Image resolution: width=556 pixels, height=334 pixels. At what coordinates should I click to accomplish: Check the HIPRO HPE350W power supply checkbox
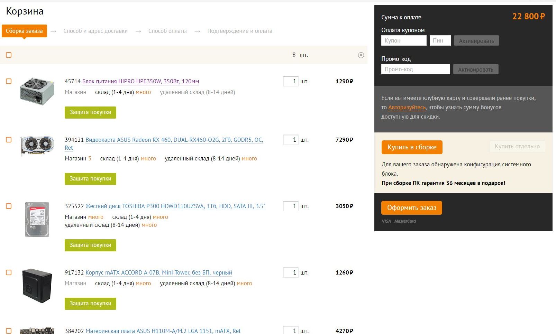tap(9, 81)
